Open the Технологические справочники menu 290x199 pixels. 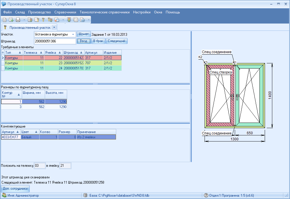[x=105, y=12]
